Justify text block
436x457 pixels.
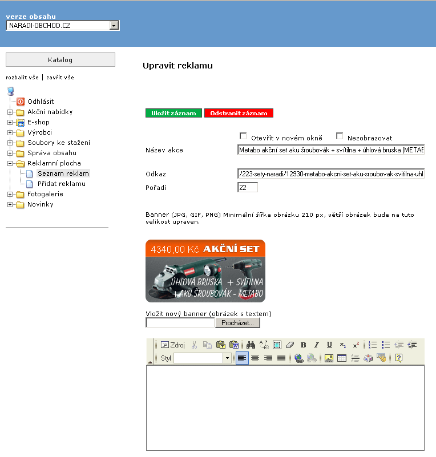click(x=281, y=358)
